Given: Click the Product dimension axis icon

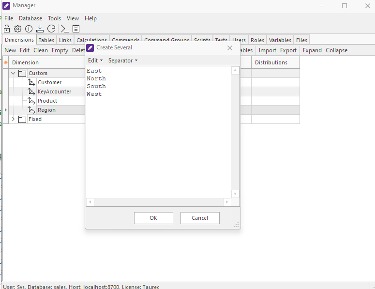Looking at the screenshot, I should point(31,101).
